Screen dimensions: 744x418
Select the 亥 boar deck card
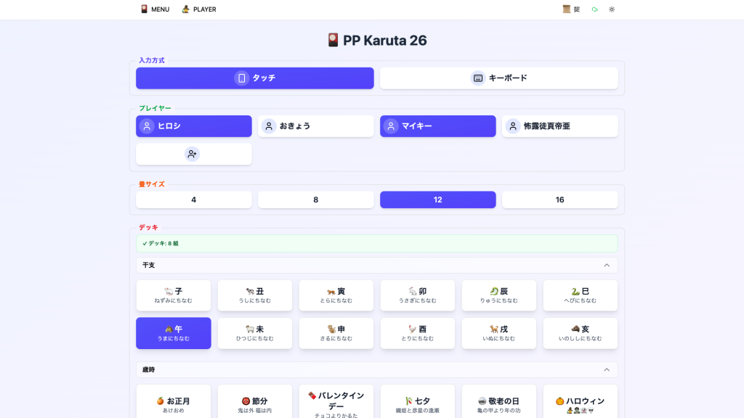click(580, 333)
